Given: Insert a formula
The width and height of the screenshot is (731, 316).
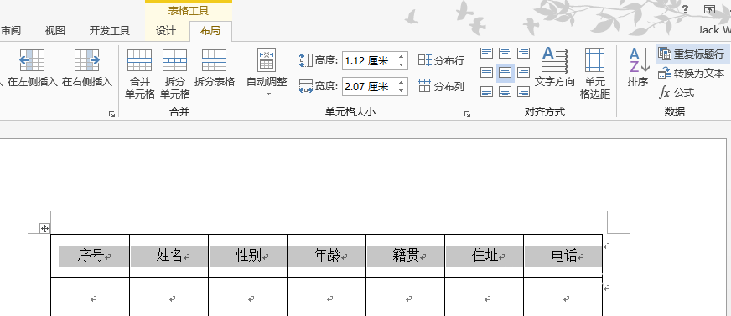Looking at the screenshot, I should pyautogui.click(x=677, y=93).
